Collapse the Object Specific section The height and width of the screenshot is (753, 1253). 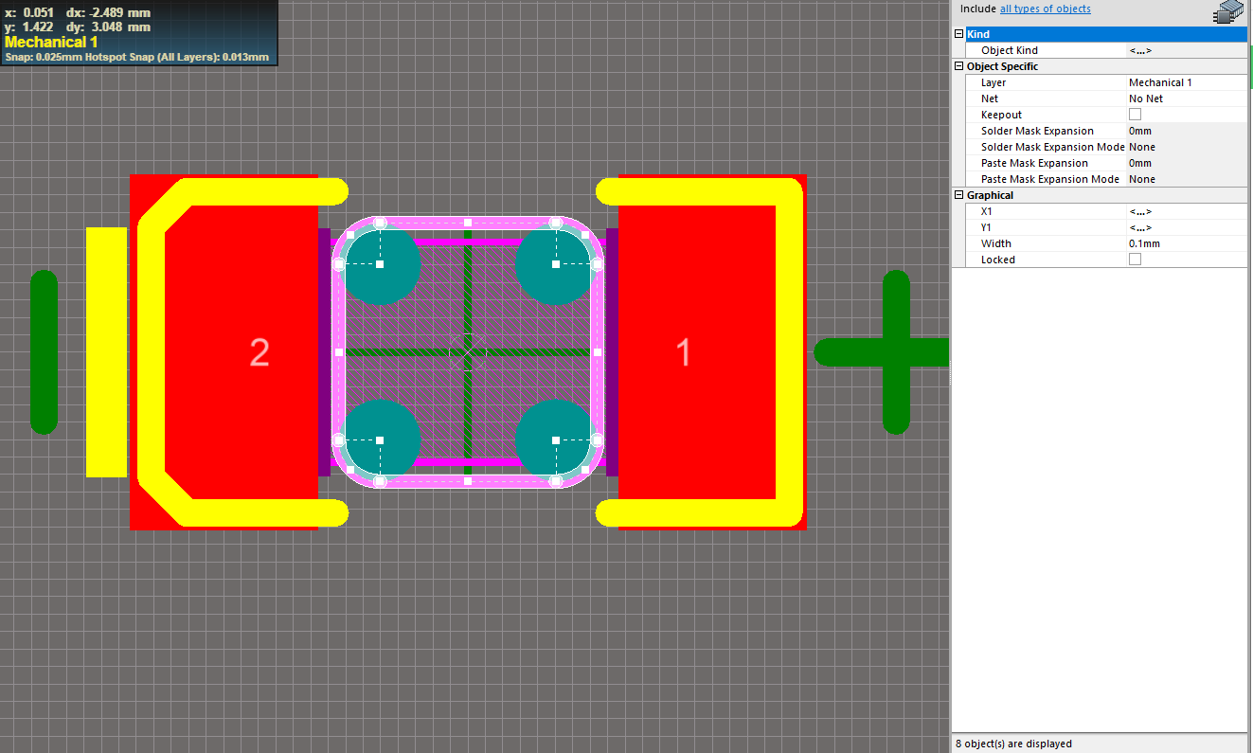pyautogui.click(x=958, y=66)
